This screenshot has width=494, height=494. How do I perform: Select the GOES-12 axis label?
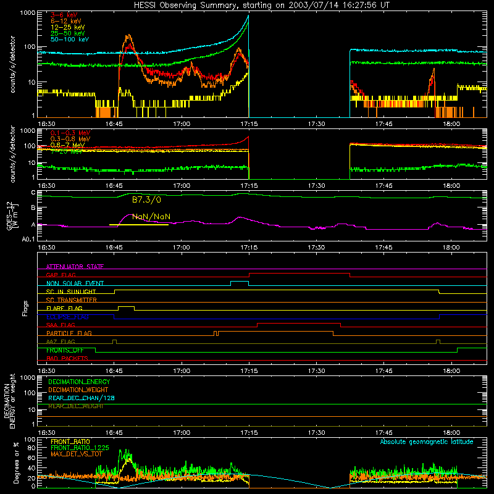12,216
